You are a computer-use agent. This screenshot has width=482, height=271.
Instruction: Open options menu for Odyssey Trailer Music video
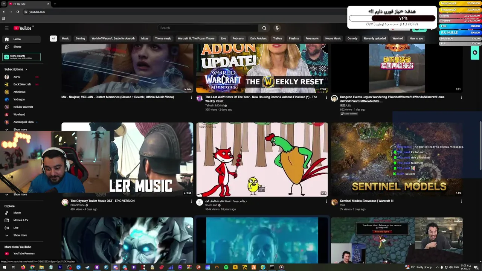192,201
